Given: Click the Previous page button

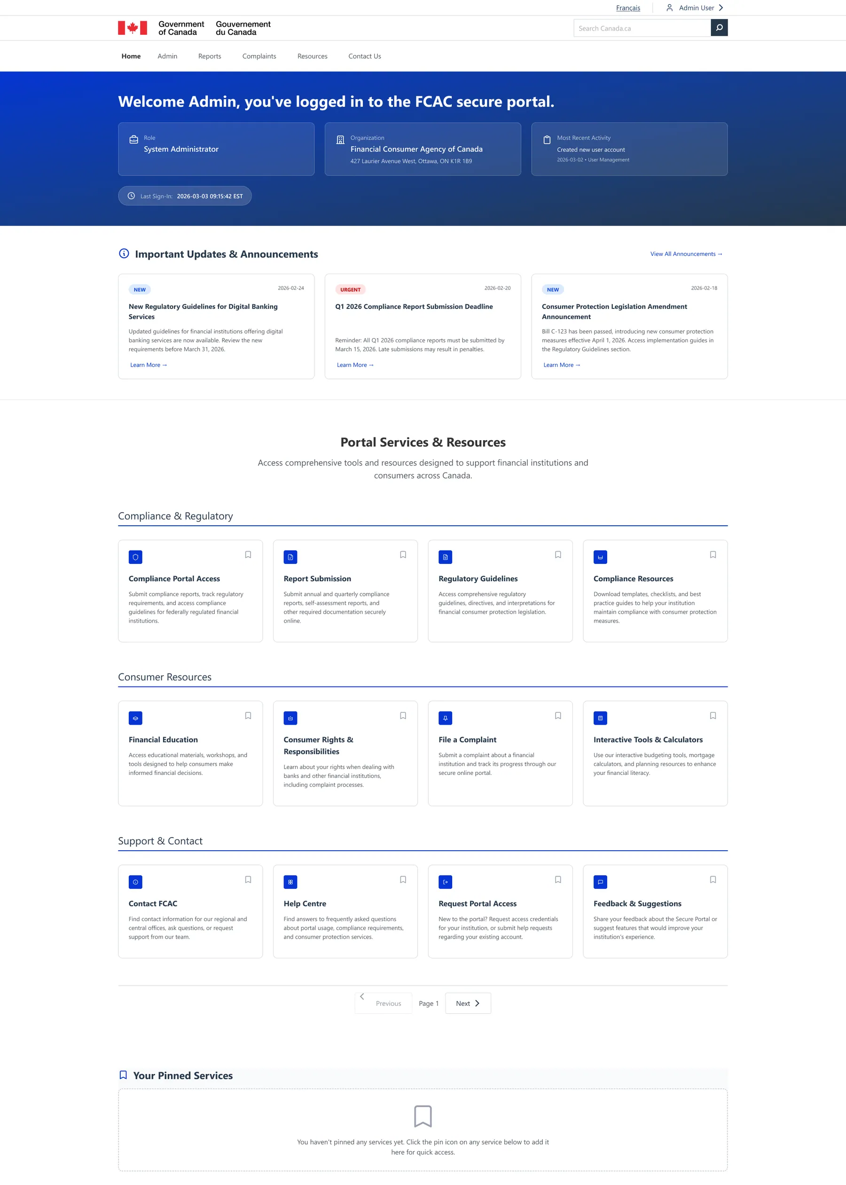Looking at the screenshot, I should point(384,1003).
